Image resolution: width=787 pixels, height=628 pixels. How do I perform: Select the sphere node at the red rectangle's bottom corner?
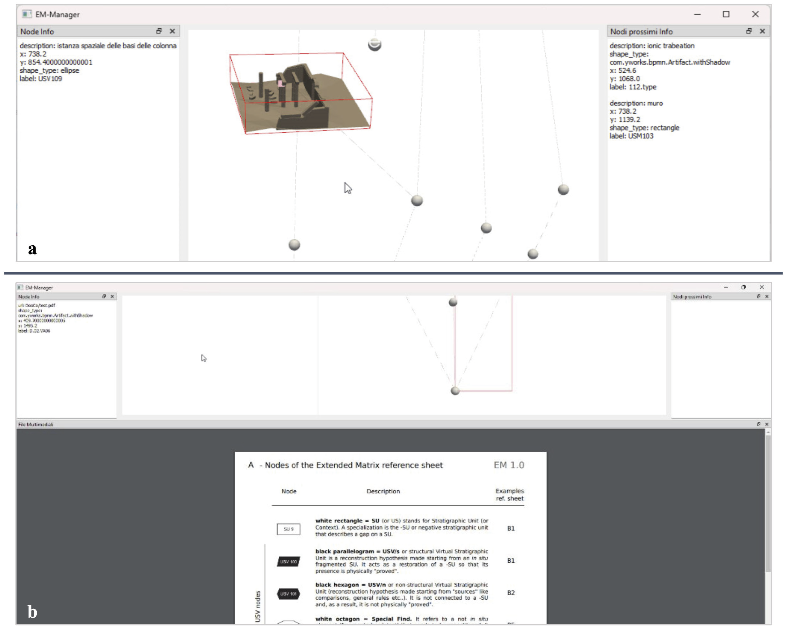coord(455,391)
